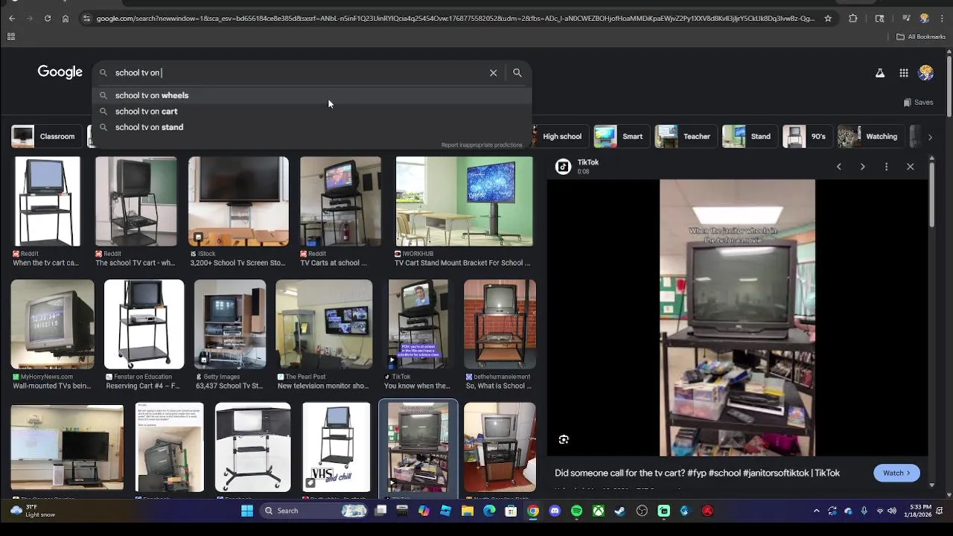Filter images by Teacher chip
This screenshot has width=953, height=536.
click(x=685, y=137)
